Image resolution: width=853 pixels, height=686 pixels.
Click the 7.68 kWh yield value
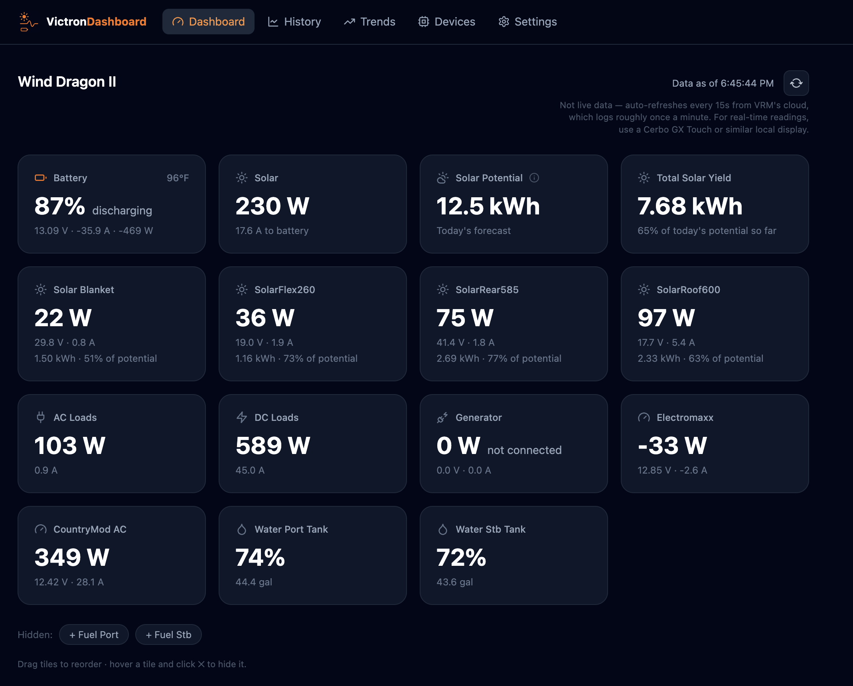690,206
